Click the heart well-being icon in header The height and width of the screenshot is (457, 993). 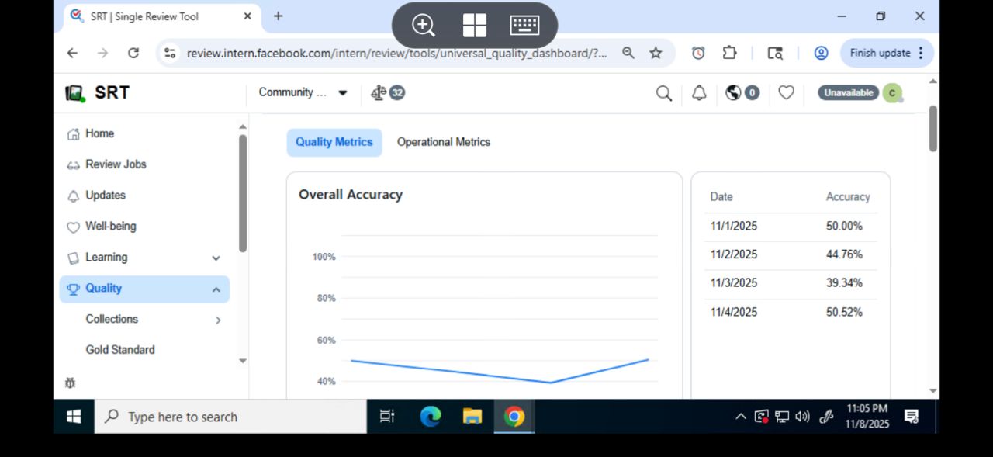coord(786,93)
